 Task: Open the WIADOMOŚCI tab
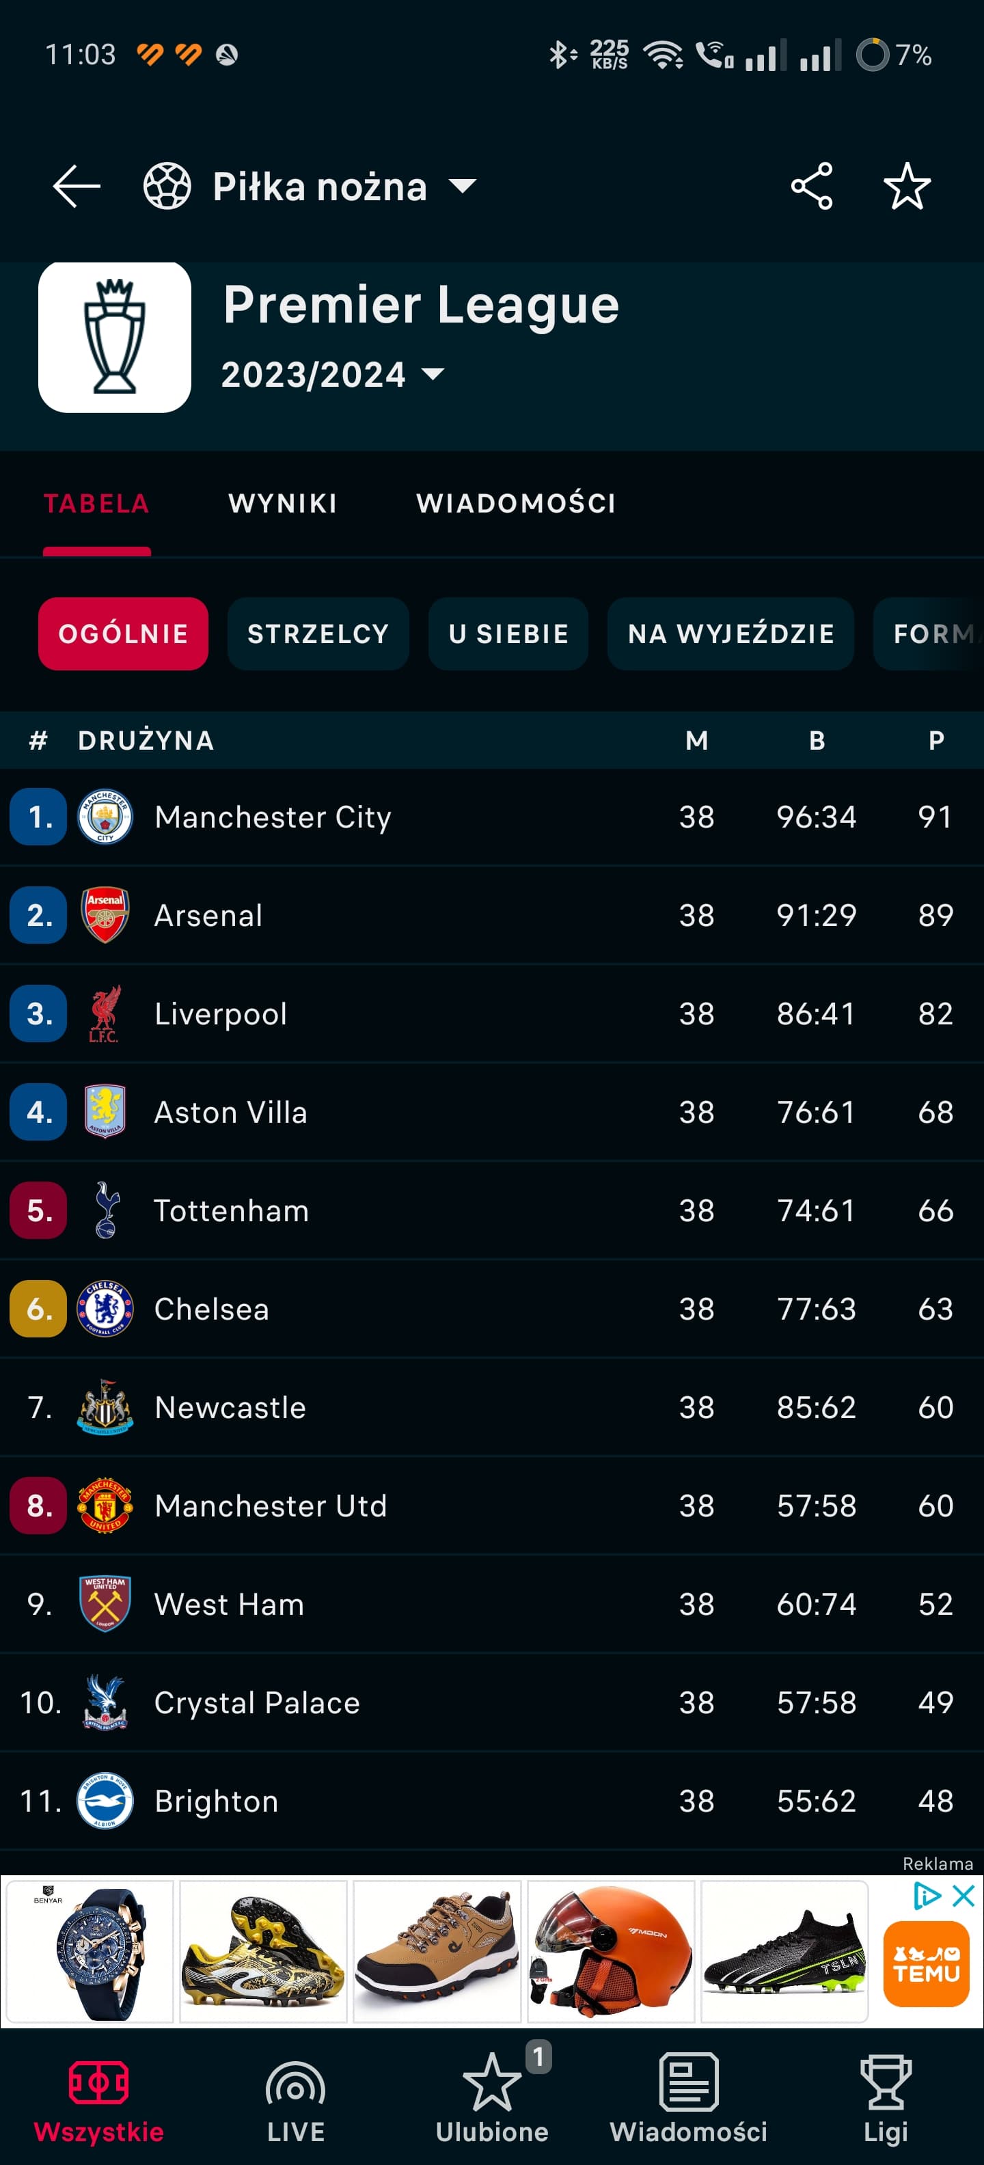point(516,504)
